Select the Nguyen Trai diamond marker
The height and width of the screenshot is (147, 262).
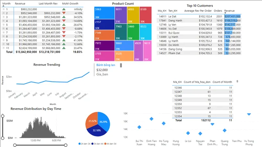tap(200, 134)
